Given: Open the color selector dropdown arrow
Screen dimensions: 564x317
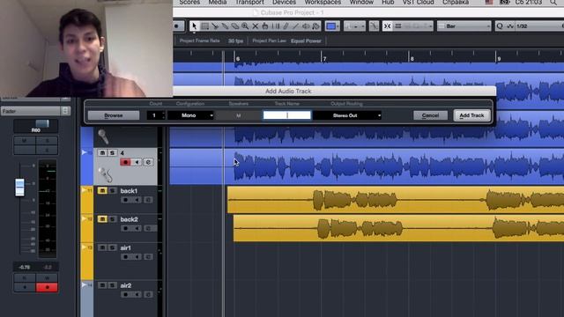Looking at the screenshot, I should pyautogui.click(x=337, y=26).
